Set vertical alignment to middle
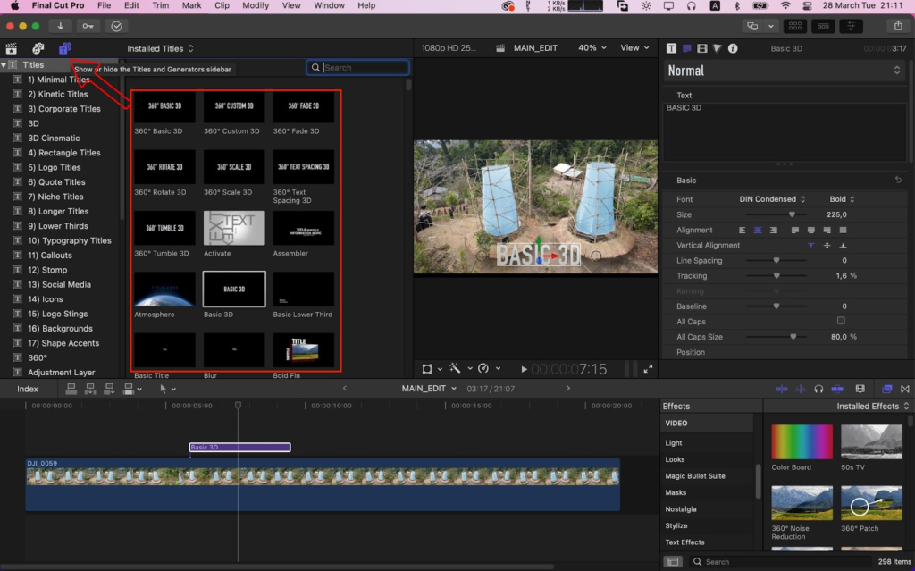915x571 pixels. (x=827, y=245)
